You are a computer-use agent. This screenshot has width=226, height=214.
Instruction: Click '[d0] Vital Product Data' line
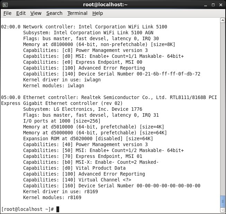[x=74, y=168]
